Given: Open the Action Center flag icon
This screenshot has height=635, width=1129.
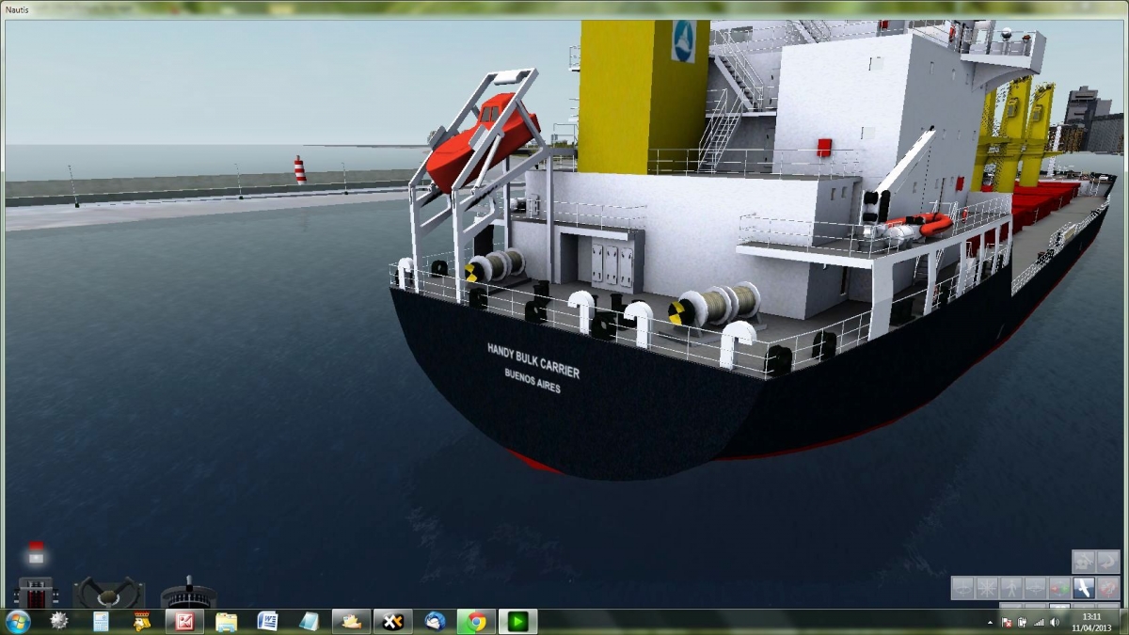Looking at the screenshot, I should [x=1007, y=623].
